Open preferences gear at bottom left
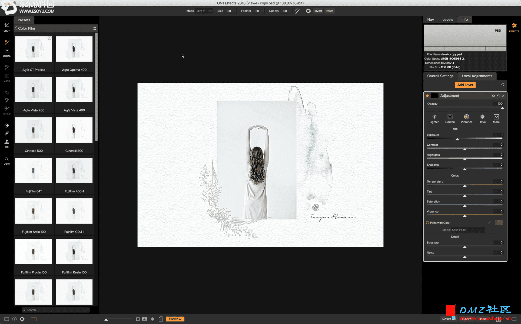The height and width of the screenshot is (324, 521). coord(22,319)
